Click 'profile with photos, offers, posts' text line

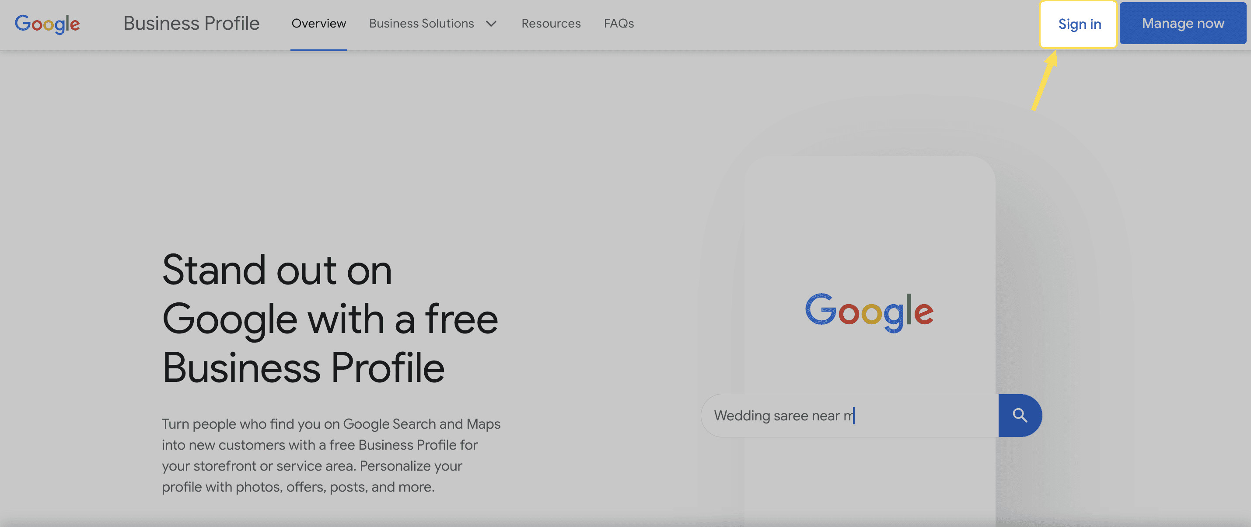(298, 487)
